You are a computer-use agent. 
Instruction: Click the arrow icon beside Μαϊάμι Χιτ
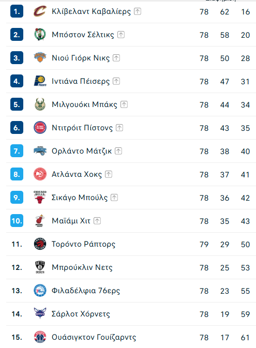97,221
